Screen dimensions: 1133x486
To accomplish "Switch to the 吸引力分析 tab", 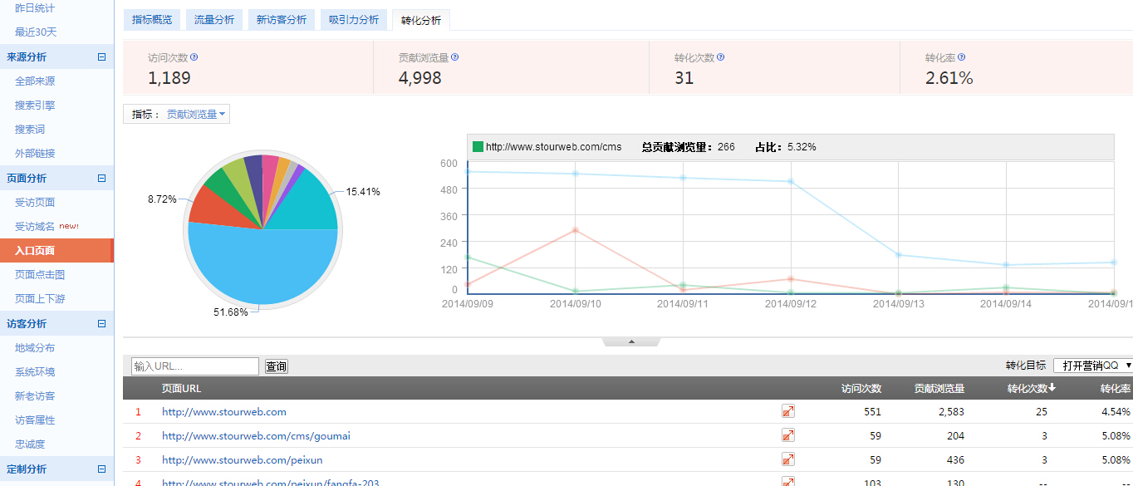I will 353,20.
